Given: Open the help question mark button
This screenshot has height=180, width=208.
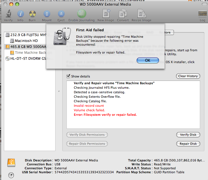Looking at the screenshot, I should pyautogui.click(x=11, y=175).
